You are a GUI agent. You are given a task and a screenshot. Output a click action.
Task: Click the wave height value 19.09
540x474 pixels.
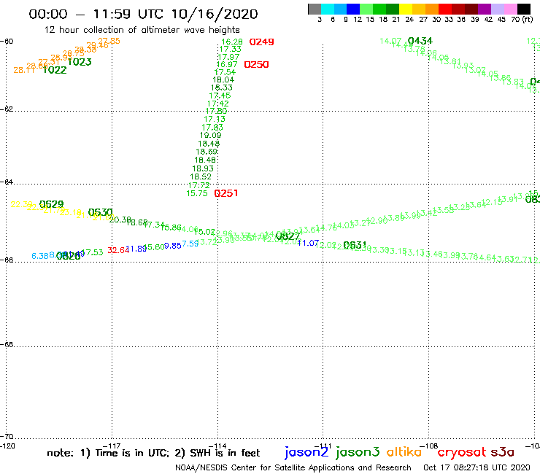(210, 136)
